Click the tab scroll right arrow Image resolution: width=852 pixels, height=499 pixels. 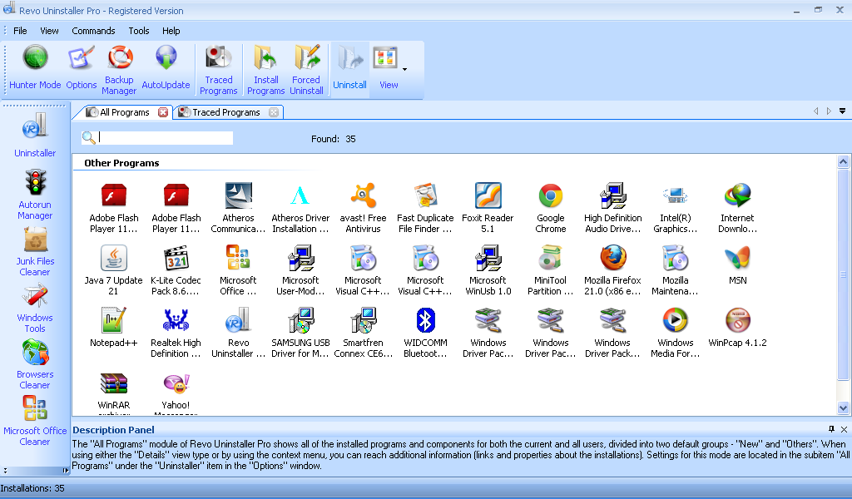pyautogui.click(x=829, y=111)
